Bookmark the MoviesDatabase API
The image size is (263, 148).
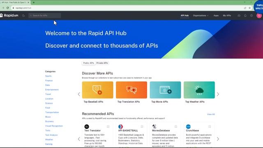[x=176, y=127]
